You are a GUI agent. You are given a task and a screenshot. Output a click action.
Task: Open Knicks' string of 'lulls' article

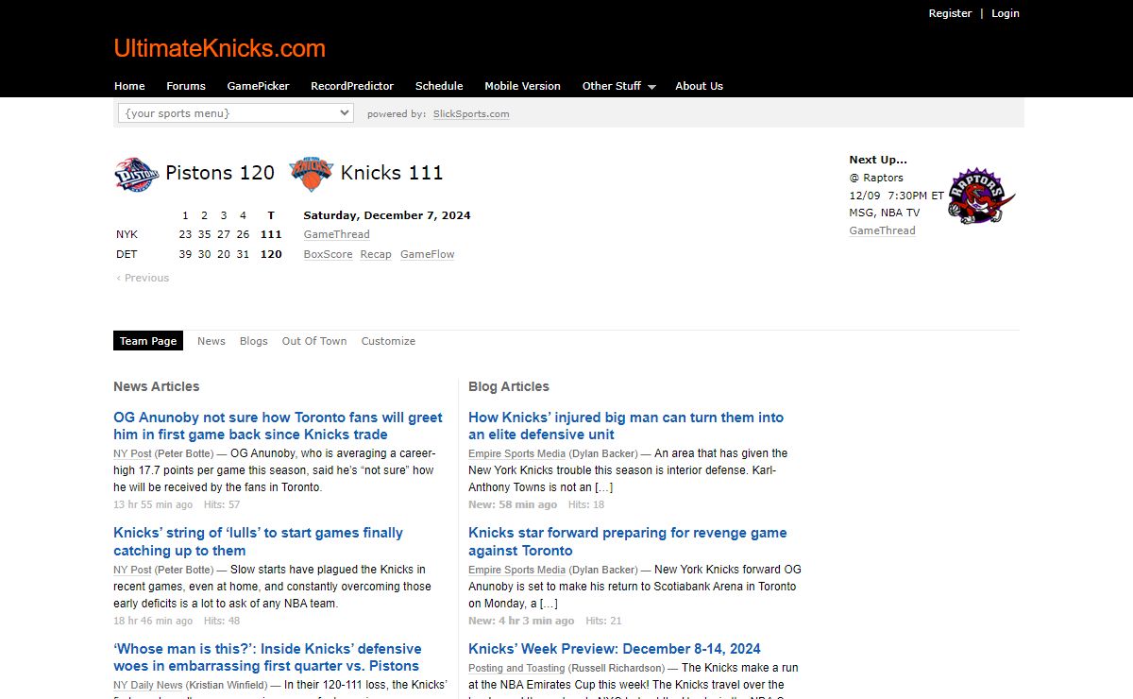pyautogui.click(x=258, y=541)
